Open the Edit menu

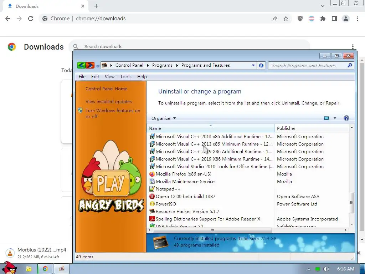95,77
